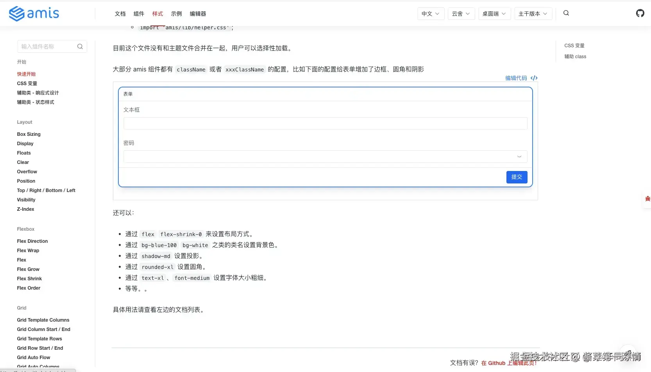This screenshot has height=372, width=651.
Task: Open Flex Wrap doc page
Action: (x=28, y=251)
